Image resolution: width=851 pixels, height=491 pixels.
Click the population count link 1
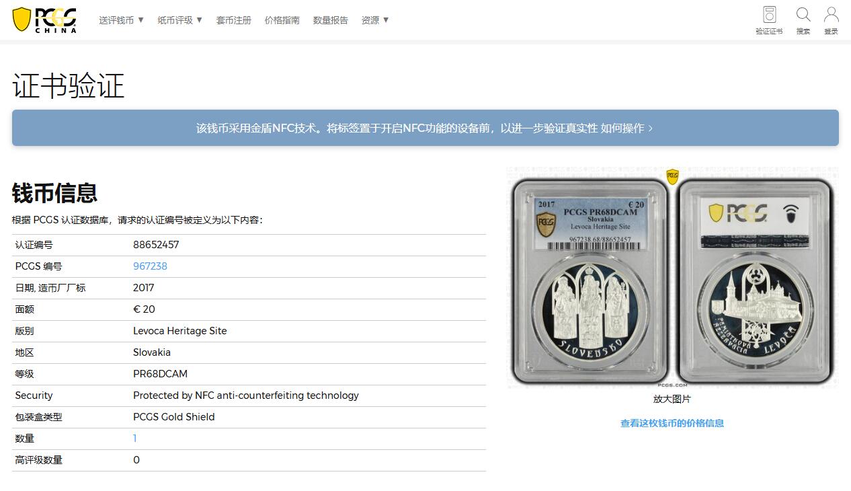[x=135, y=439]
